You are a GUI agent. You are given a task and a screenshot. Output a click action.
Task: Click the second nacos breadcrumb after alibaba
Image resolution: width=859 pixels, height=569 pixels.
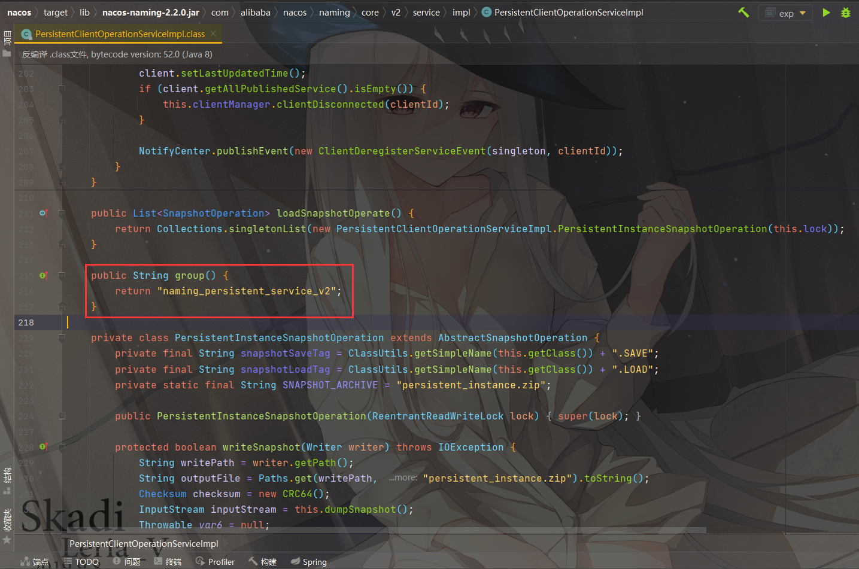click(x=295, y=12)
